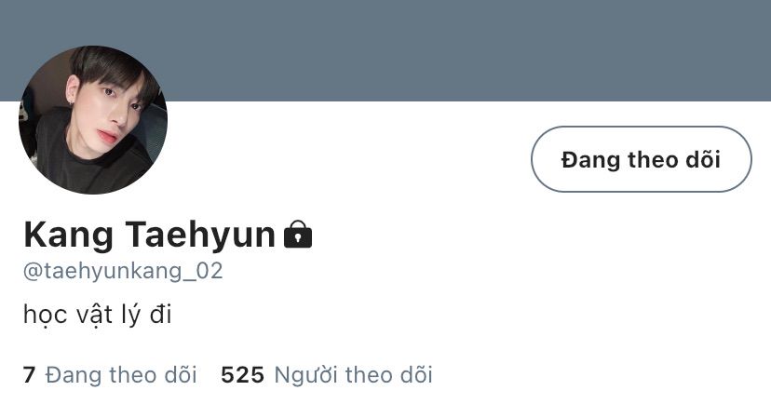Open the 7 Đang theo dõi list
Image resolution: width=771 pixels, height=404 pixels.
tap(110, 375)
